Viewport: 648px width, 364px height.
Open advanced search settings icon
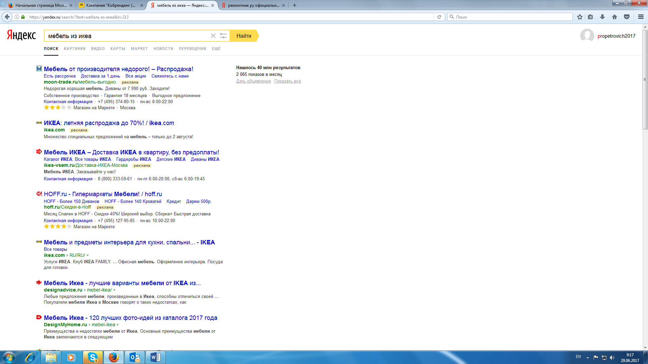[223, 36]
